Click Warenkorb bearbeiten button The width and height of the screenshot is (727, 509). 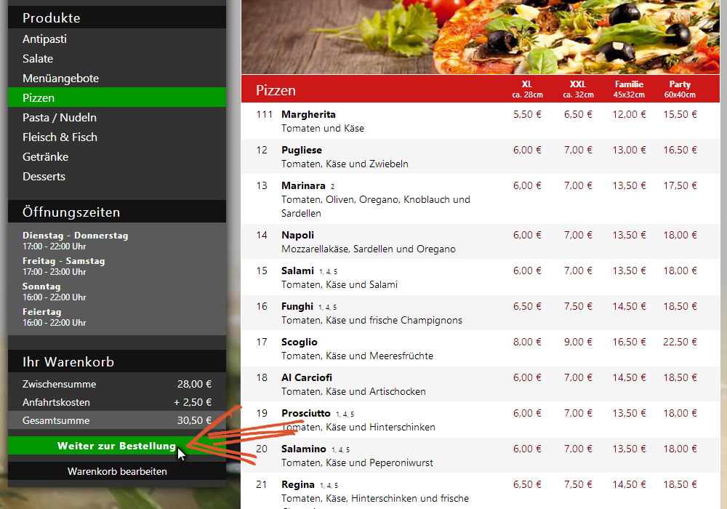(117, 471)
